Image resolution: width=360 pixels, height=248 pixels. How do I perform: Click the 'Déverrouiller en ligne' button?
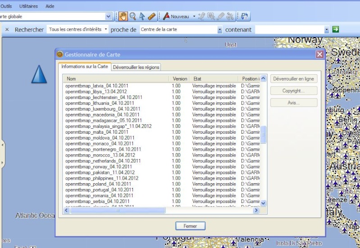pyautogui.click(x=294, y=79)
